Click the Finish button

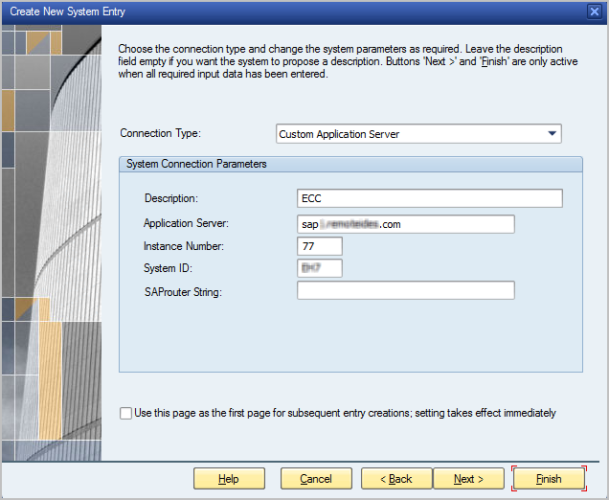(549, 479)
